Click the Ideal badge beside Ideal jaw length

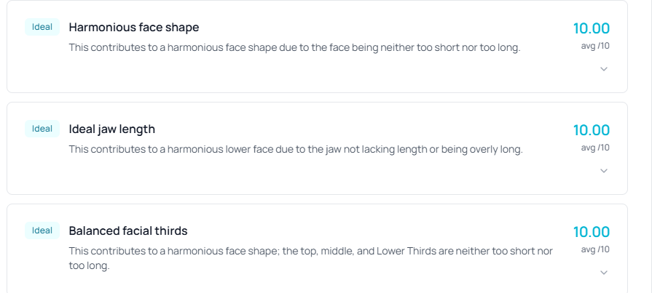42,129
